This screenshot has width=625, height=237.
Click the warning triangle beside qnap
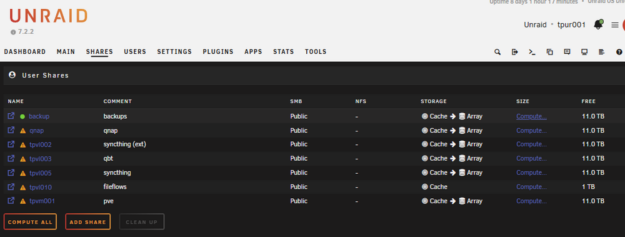[x=22, y=131]
